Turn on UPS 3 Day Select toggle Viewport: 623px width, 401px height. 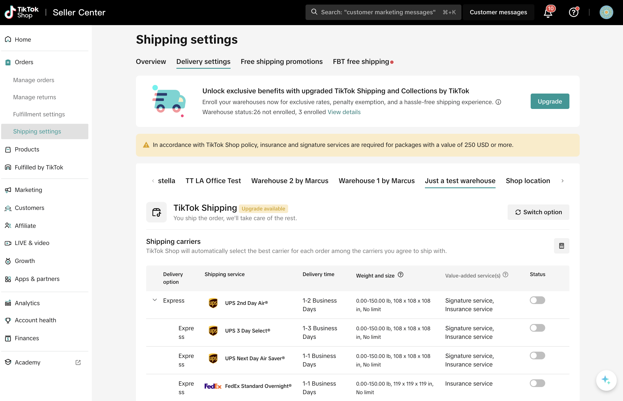537,328
